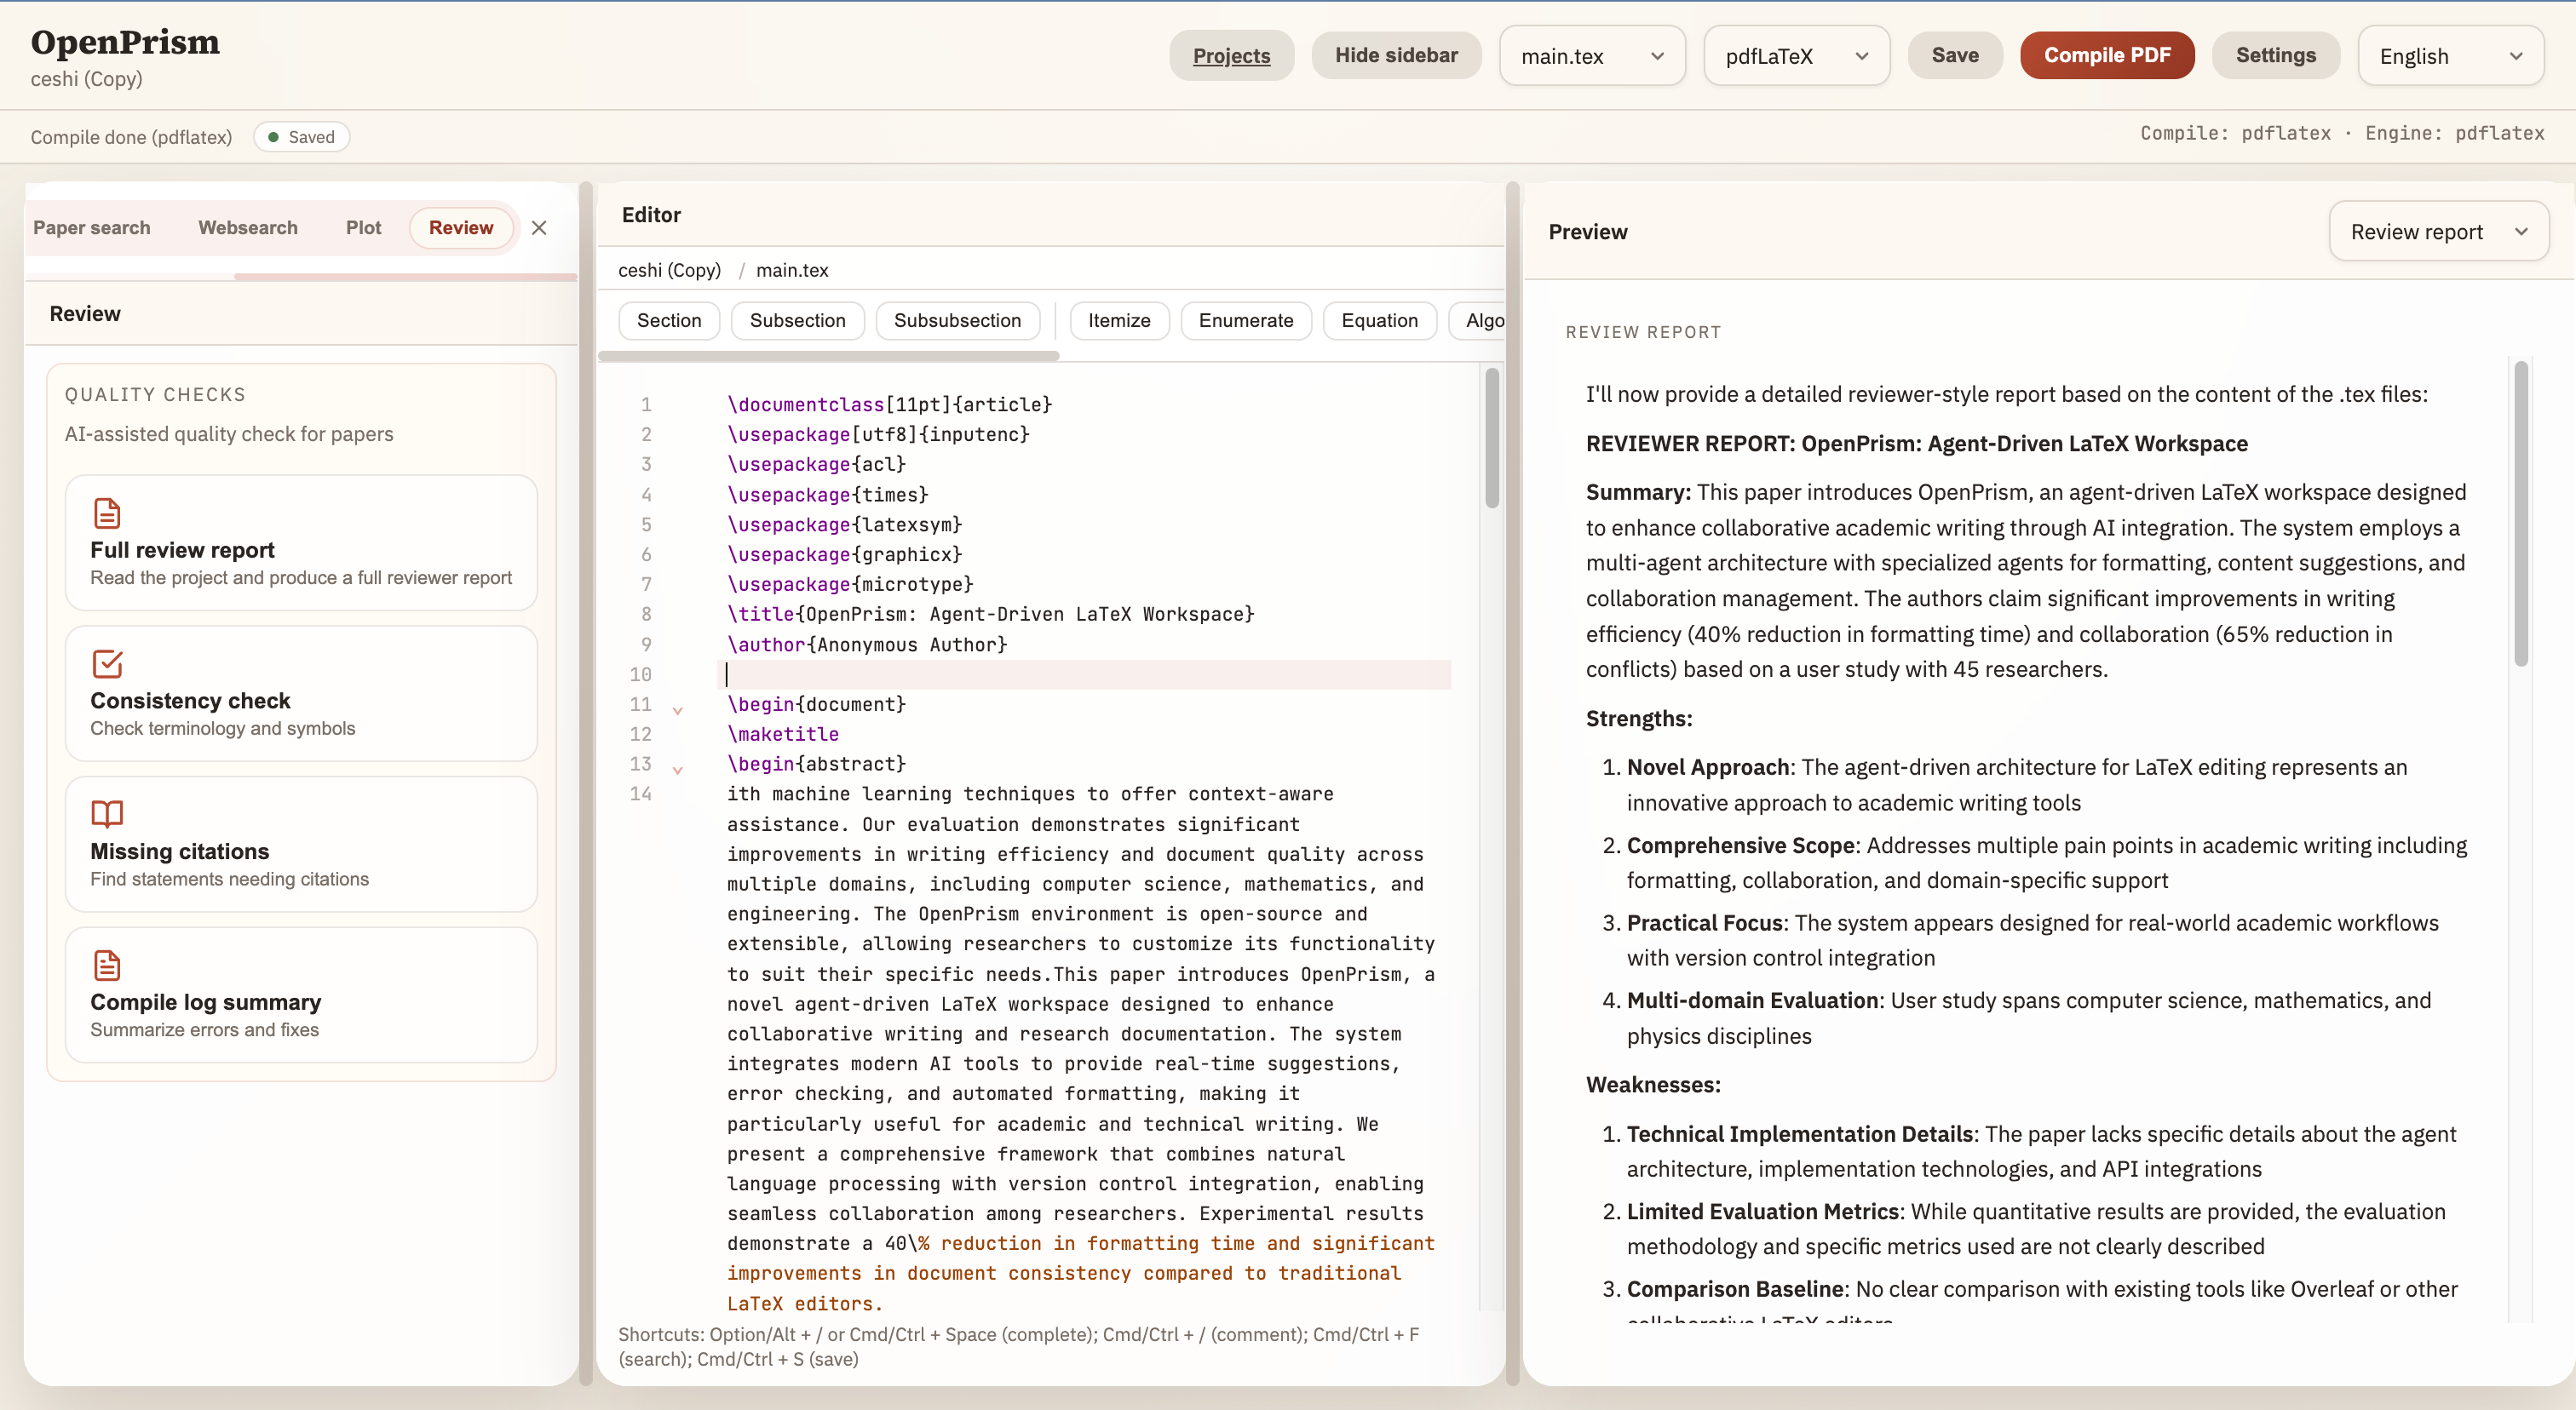
Task: Click the OpenPrism logo title
Action: [x=125, y=42]
